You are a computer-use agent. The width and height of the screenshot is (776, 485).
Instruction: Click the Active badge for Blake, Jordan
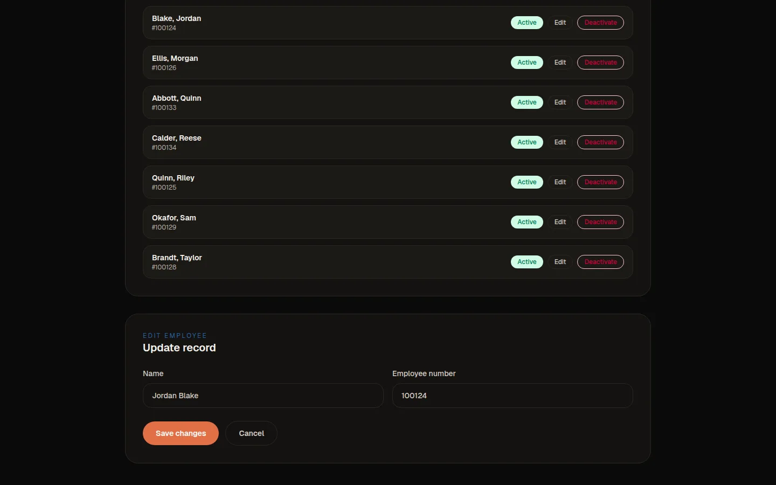point(527,23)
